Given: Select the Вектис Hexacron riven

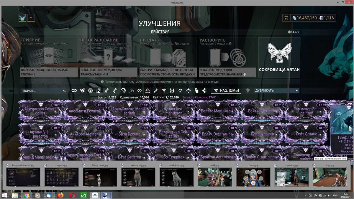Looking at the screenshot, I should [x=262, y=111].
